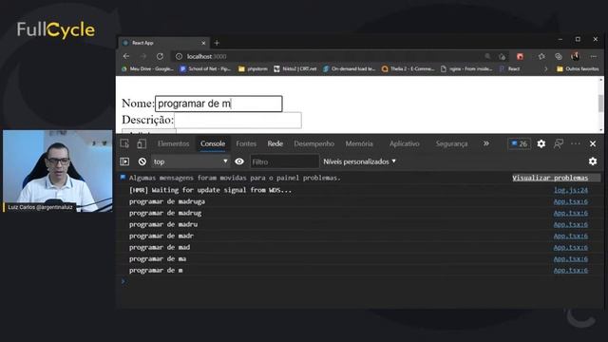Expand more DevTools tabs chevron
Image resolution: width=608 pixels, height=342 pixels.
[x=485, y=143]
